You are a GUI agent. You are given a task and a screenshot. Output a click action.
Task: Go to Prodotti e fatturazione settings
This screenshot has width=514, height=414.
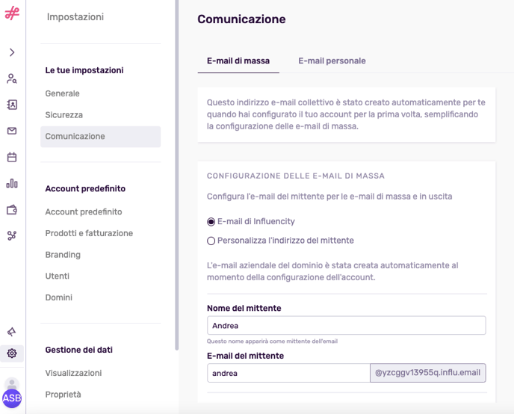click(x=89, y=233)
